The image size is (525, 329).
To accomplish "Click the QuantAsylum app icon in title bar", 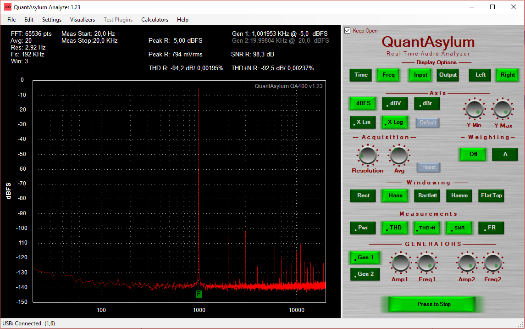I will (8, 7).
